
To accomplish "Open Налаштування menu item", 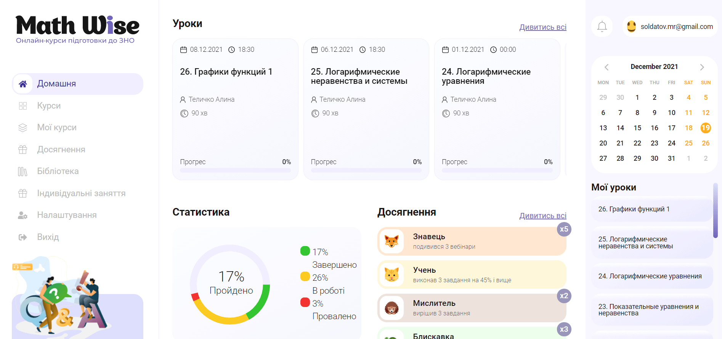I will tap(78, 215).
